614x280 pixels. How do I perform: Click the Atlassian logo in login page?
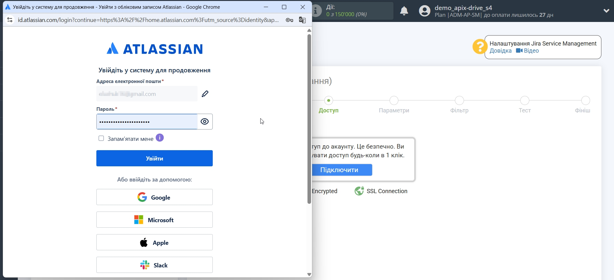point(155,49)
